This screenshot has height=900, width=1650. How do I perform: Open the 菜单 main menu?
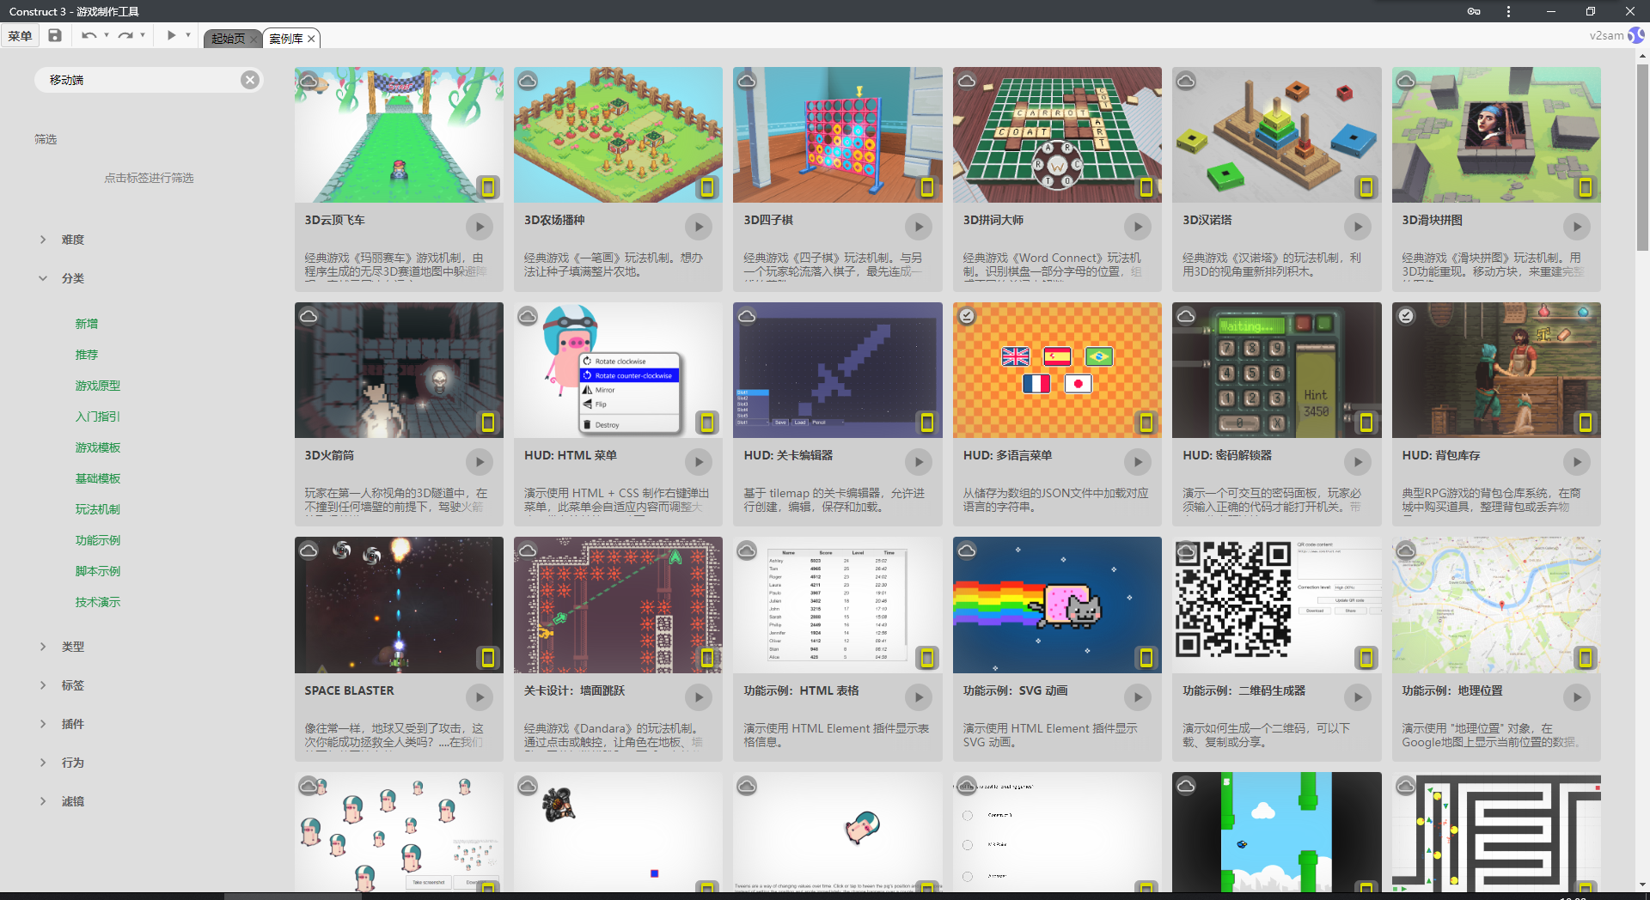pyautogui.click(x=20, y=36)
